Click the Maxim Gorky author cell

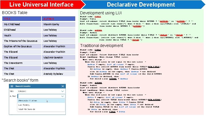pos(58,24)
